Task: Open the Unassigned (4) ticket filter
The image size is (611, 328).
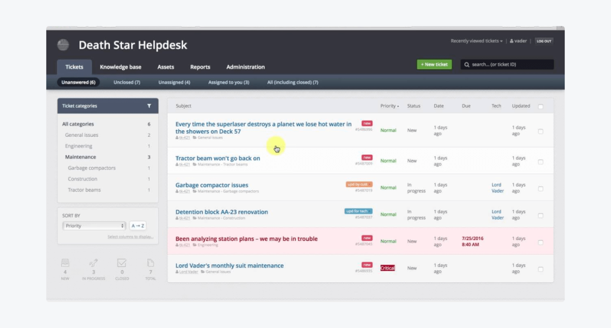Action: tap(174, 82)
